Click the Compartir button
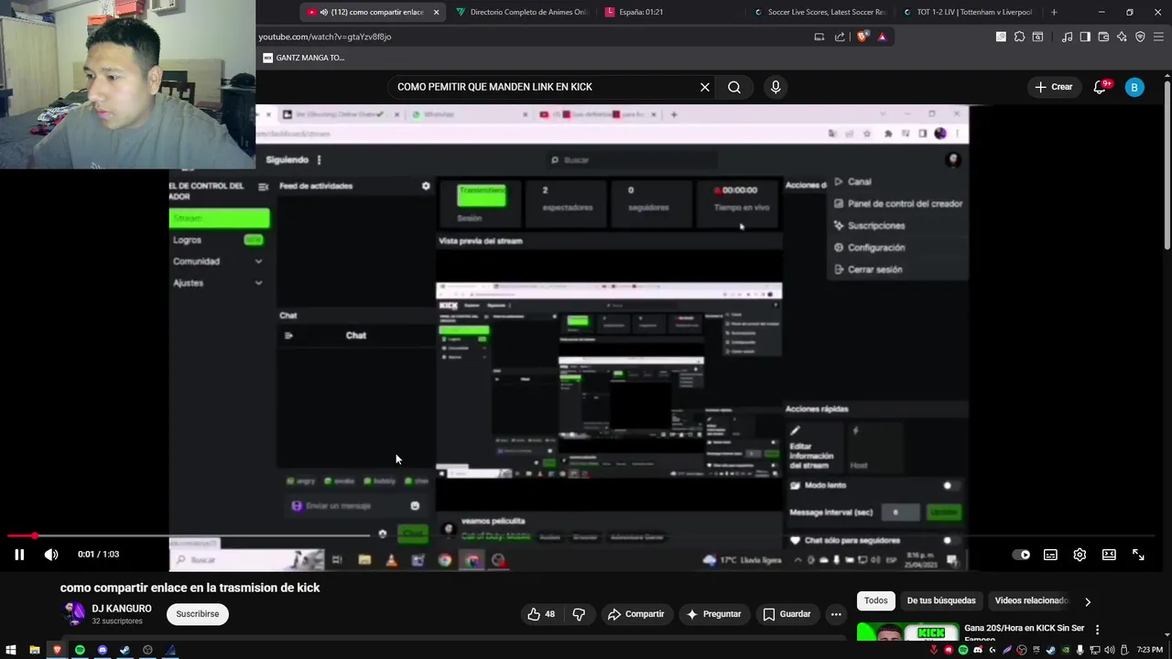The width and height of the screenshot is (1172, 659). pos(636,614)
